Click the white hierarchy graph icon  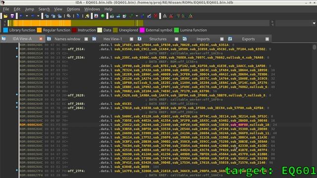tap(165, 16)
